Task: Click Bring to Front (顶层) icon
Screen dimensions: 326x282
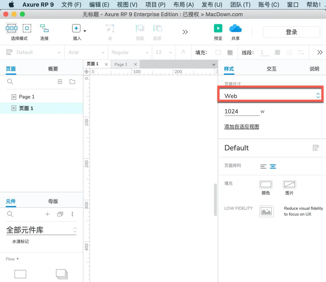Action: (x=140, y=28)
